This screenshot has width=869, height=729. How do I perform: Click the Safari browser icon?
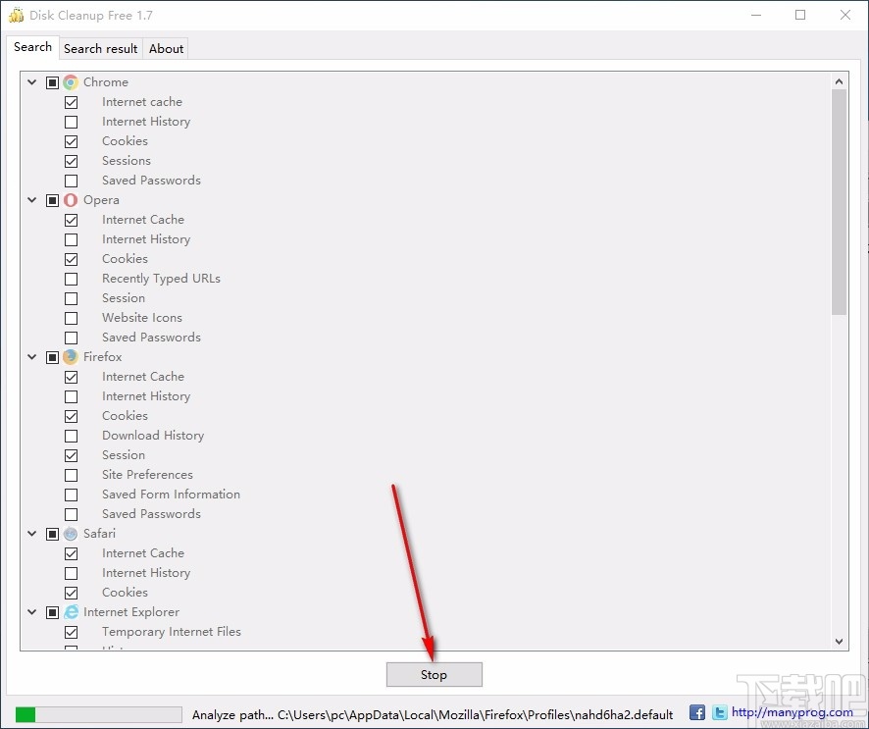click(x=71, y=534)
